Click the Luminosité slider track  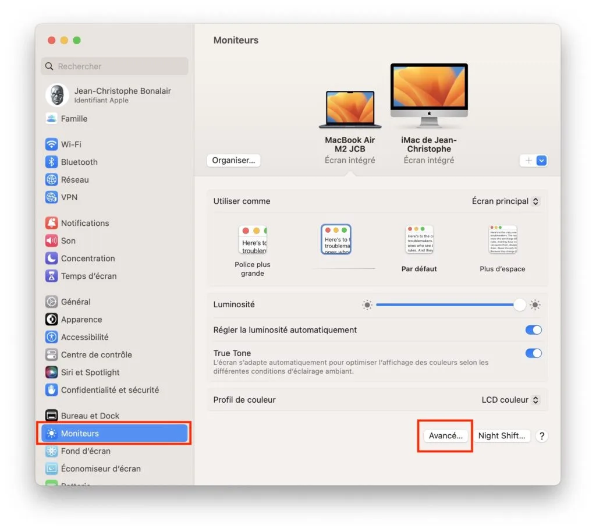(x=451, y=304)
